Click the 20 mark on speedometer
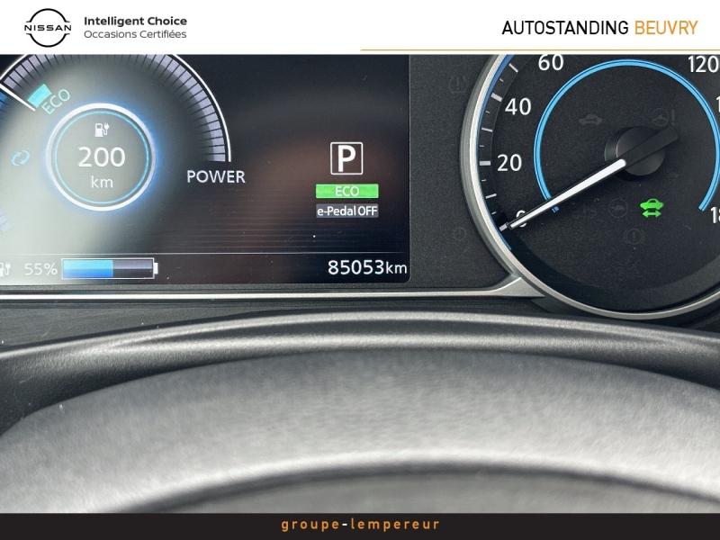Image resolution: width=720 pixels, height=540 pixels. click(509, 163)
